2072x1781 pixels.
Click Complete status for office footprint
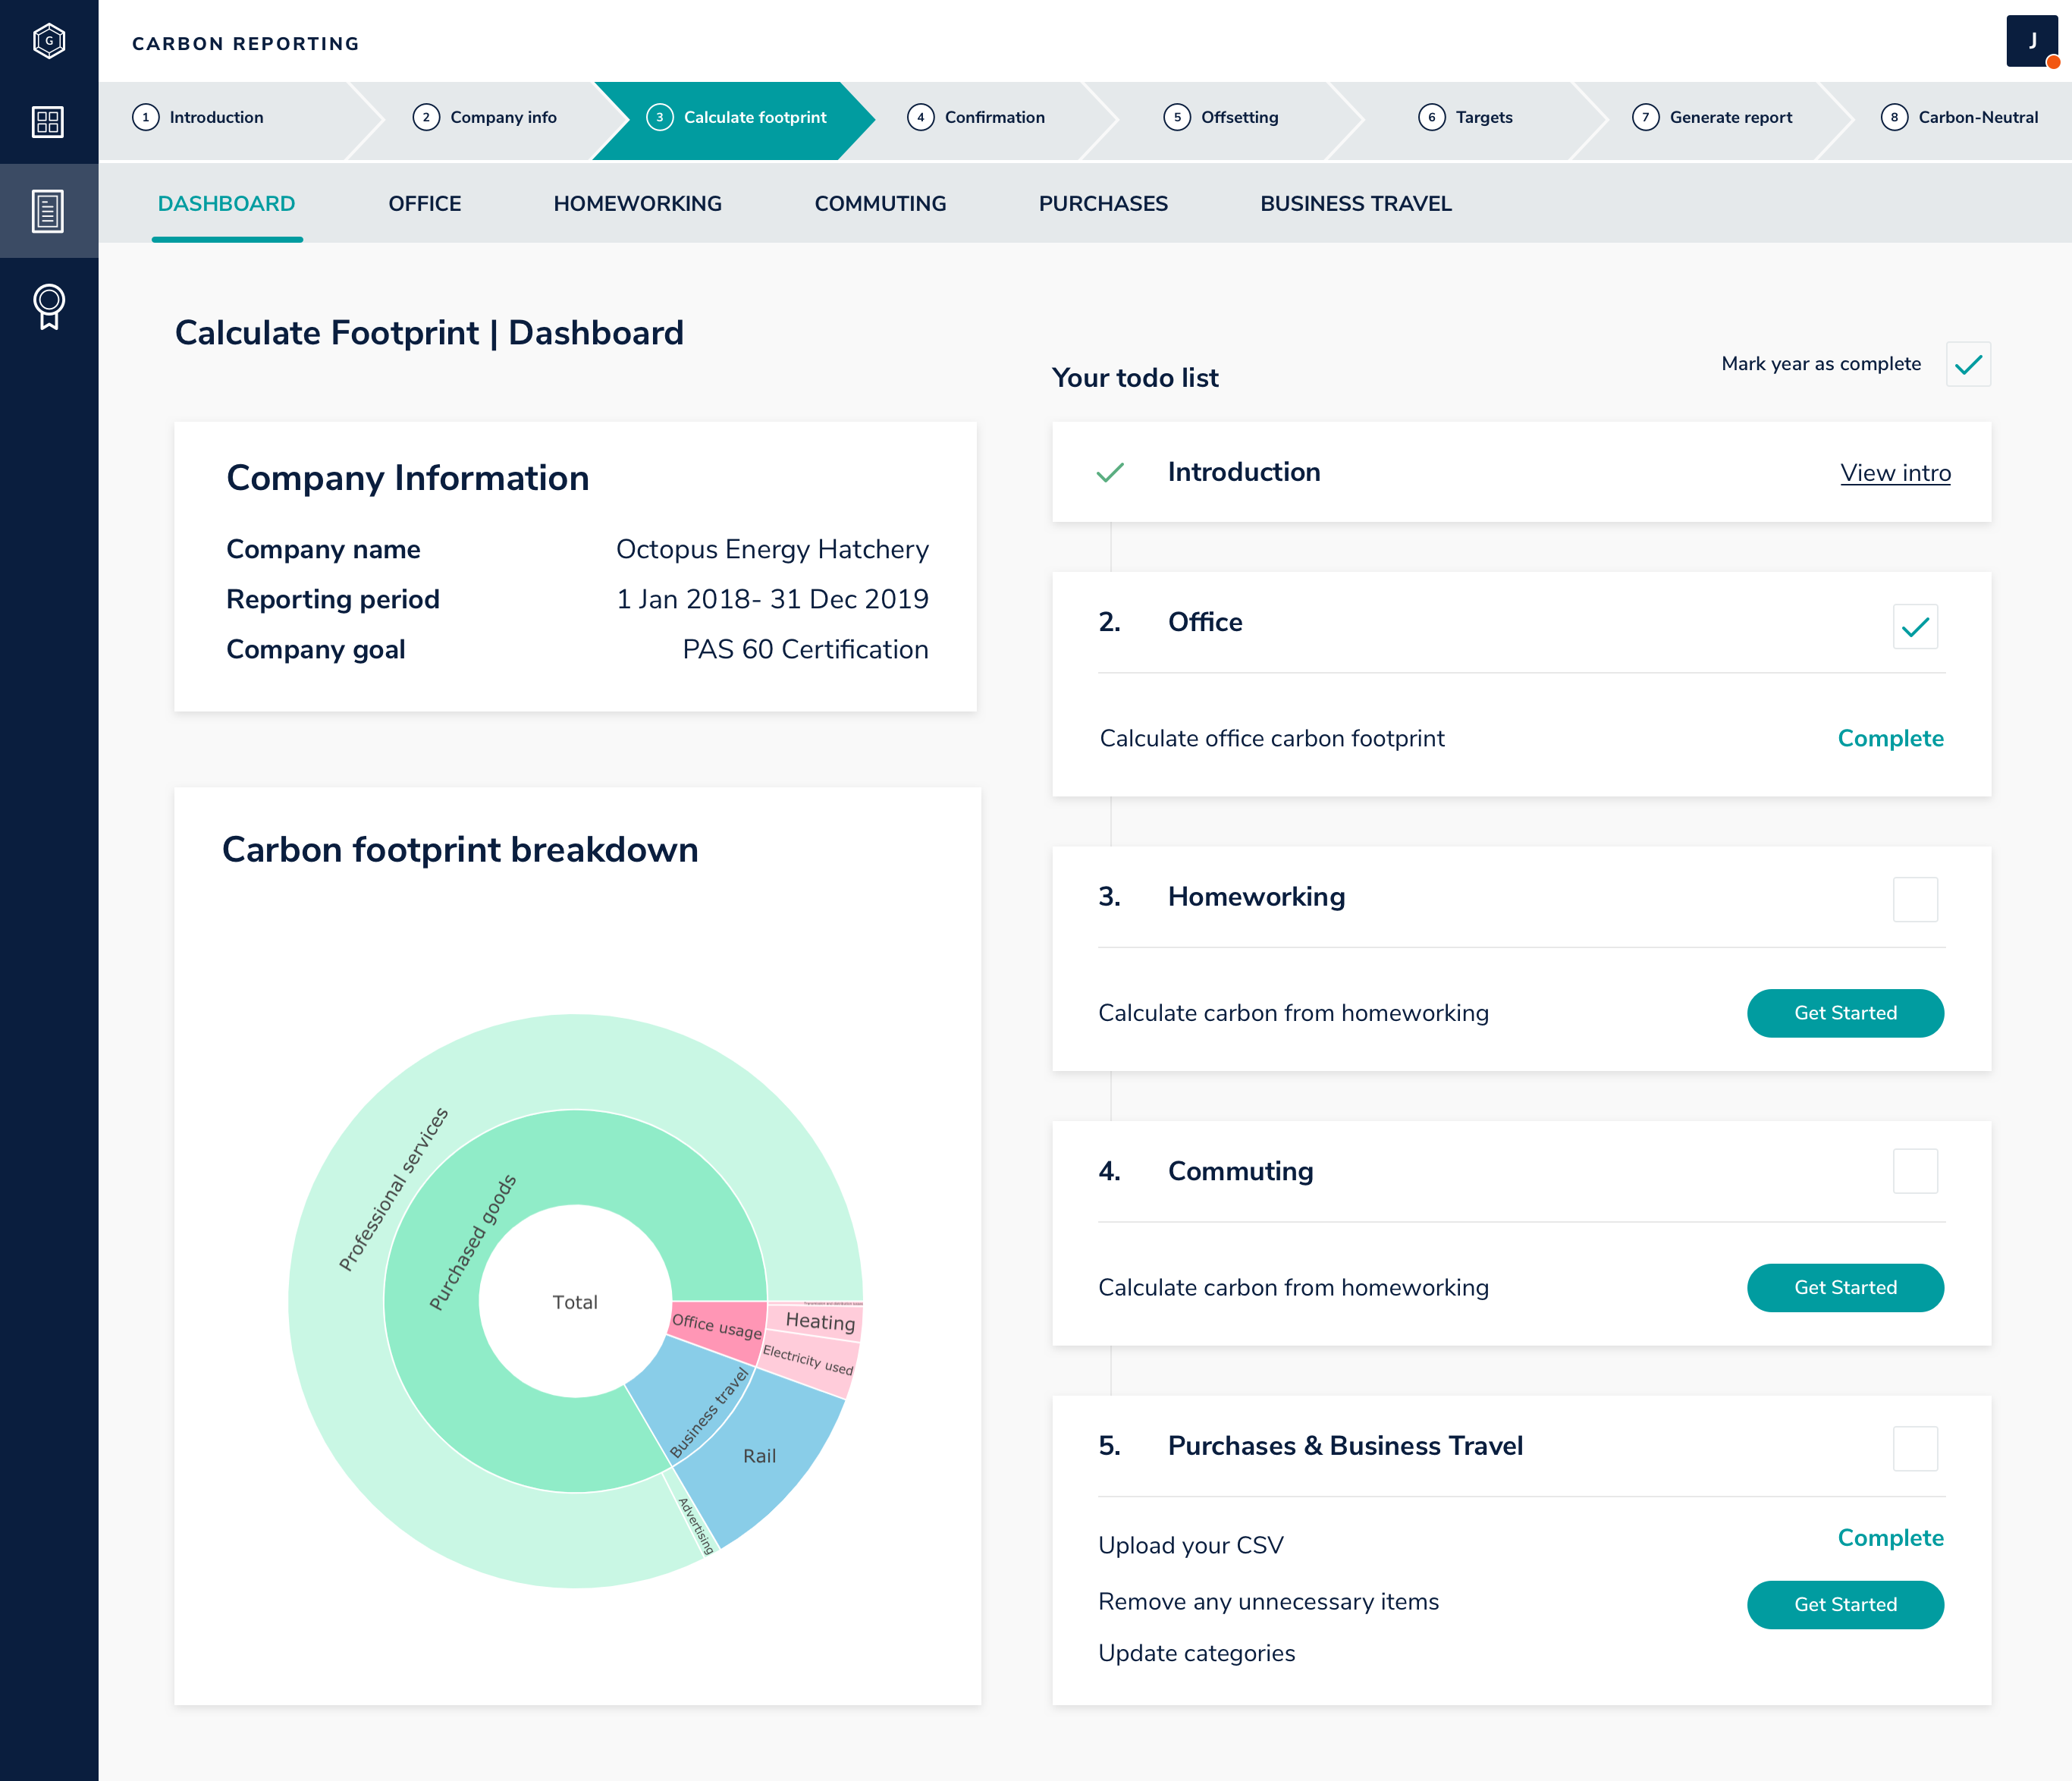point(1890,738)
